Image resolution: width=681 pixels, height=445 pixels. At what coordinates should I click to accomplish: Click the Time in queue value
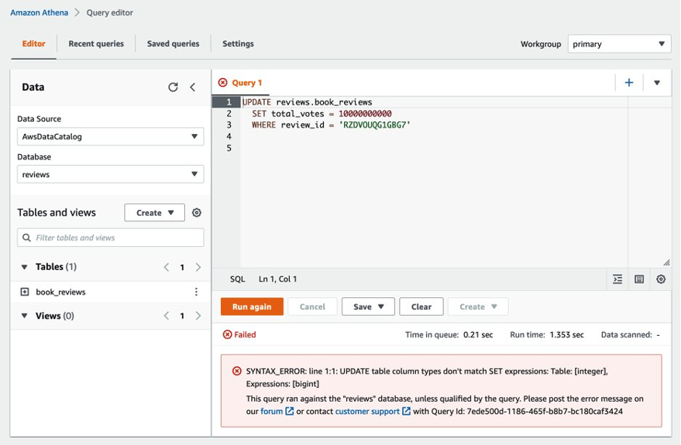478,334
